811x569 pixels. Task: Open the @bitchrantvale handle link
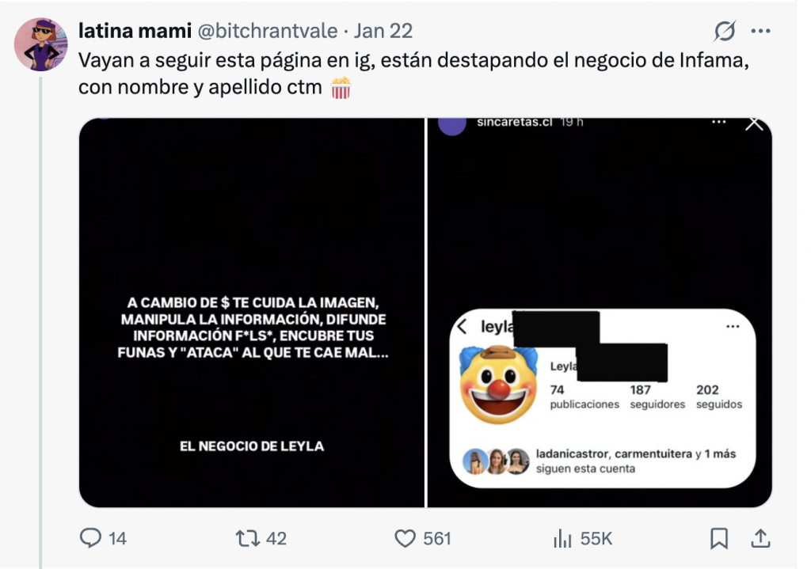[268, 31]
